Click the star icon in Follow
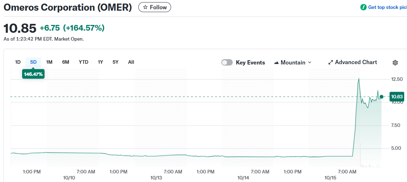 click(x=145, y=7)
